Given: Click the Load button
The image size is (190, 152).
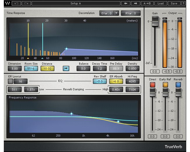Looking at the screenshot, I should (160, 3).
